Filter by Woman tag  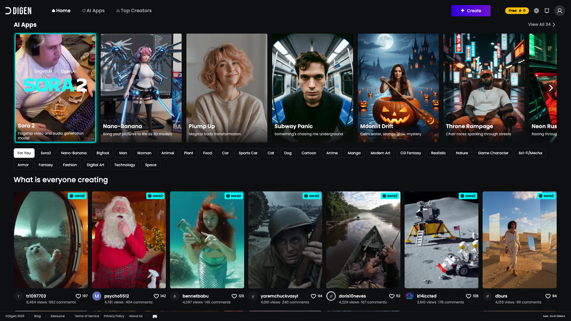point(144,153)
